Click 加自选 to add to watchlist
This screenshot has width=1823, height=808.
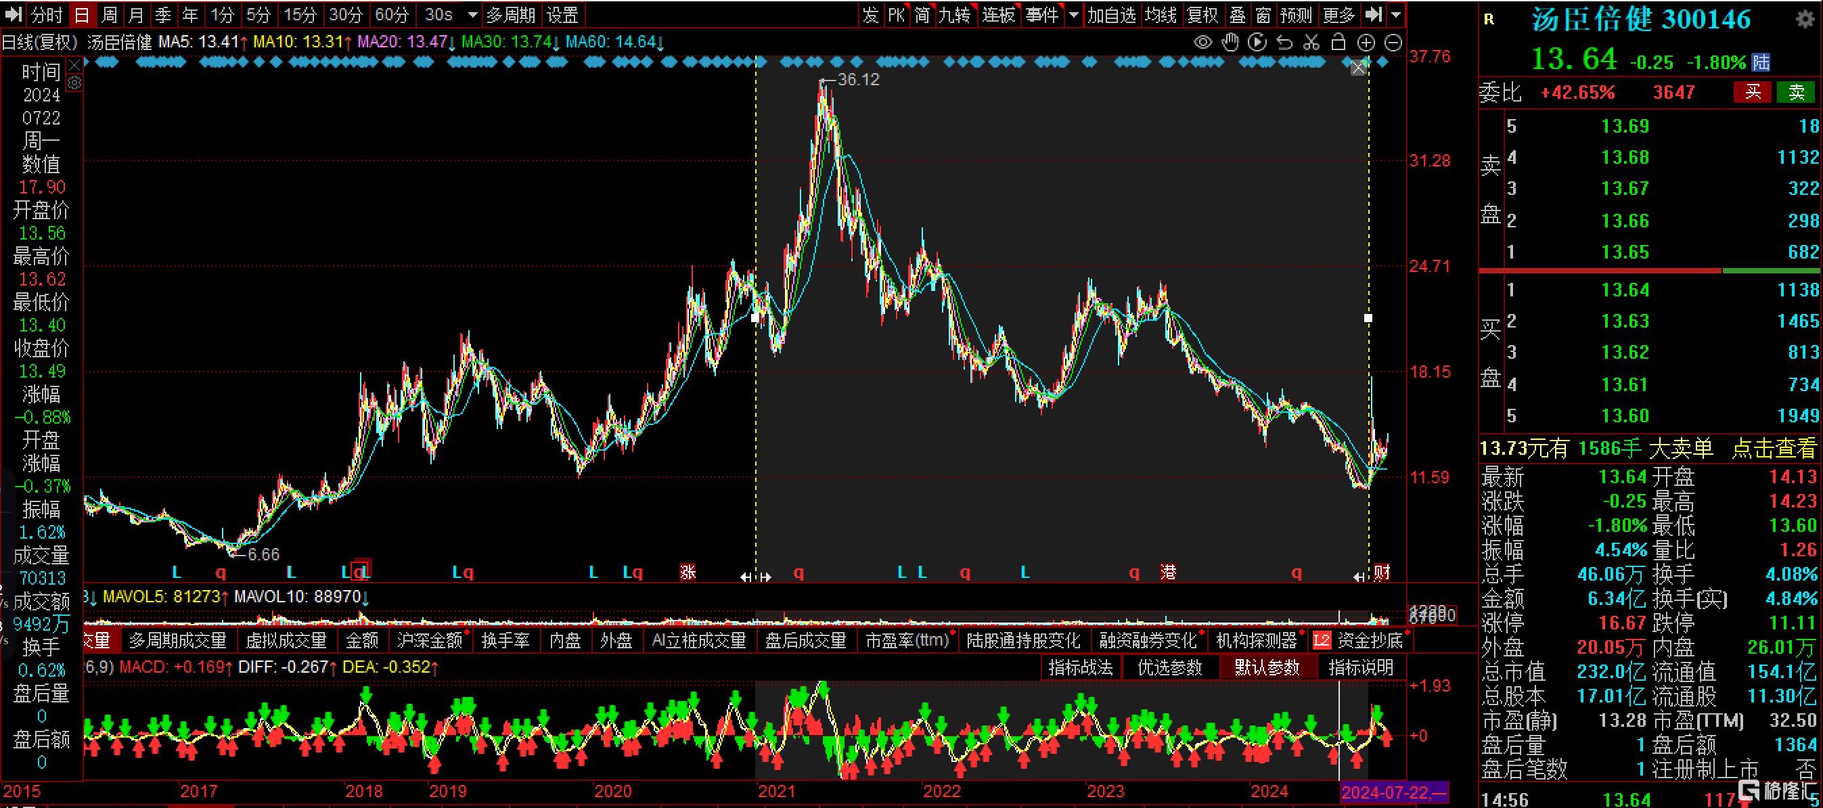(x=1111, y=14)
